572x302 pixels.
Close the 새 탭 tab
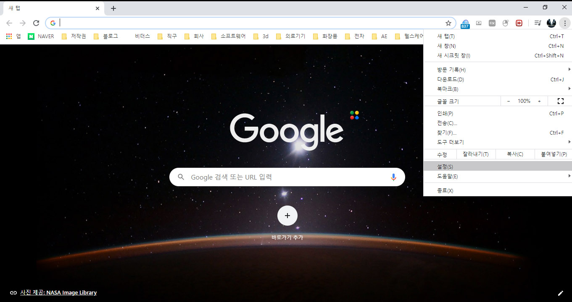[x=98, y=8]
